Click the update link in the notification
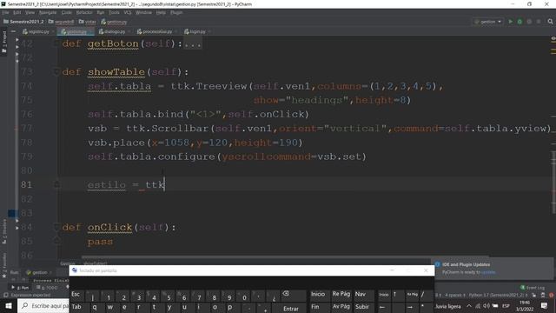This screenshot has height=313, width=556. pos(488,272)
